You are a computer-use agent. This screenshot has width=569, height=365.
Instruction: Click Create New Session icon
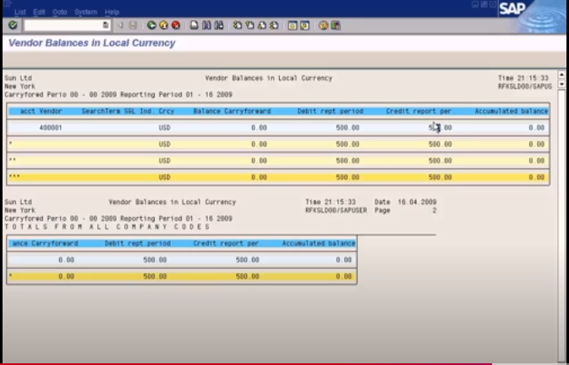(x=293, y=25)
